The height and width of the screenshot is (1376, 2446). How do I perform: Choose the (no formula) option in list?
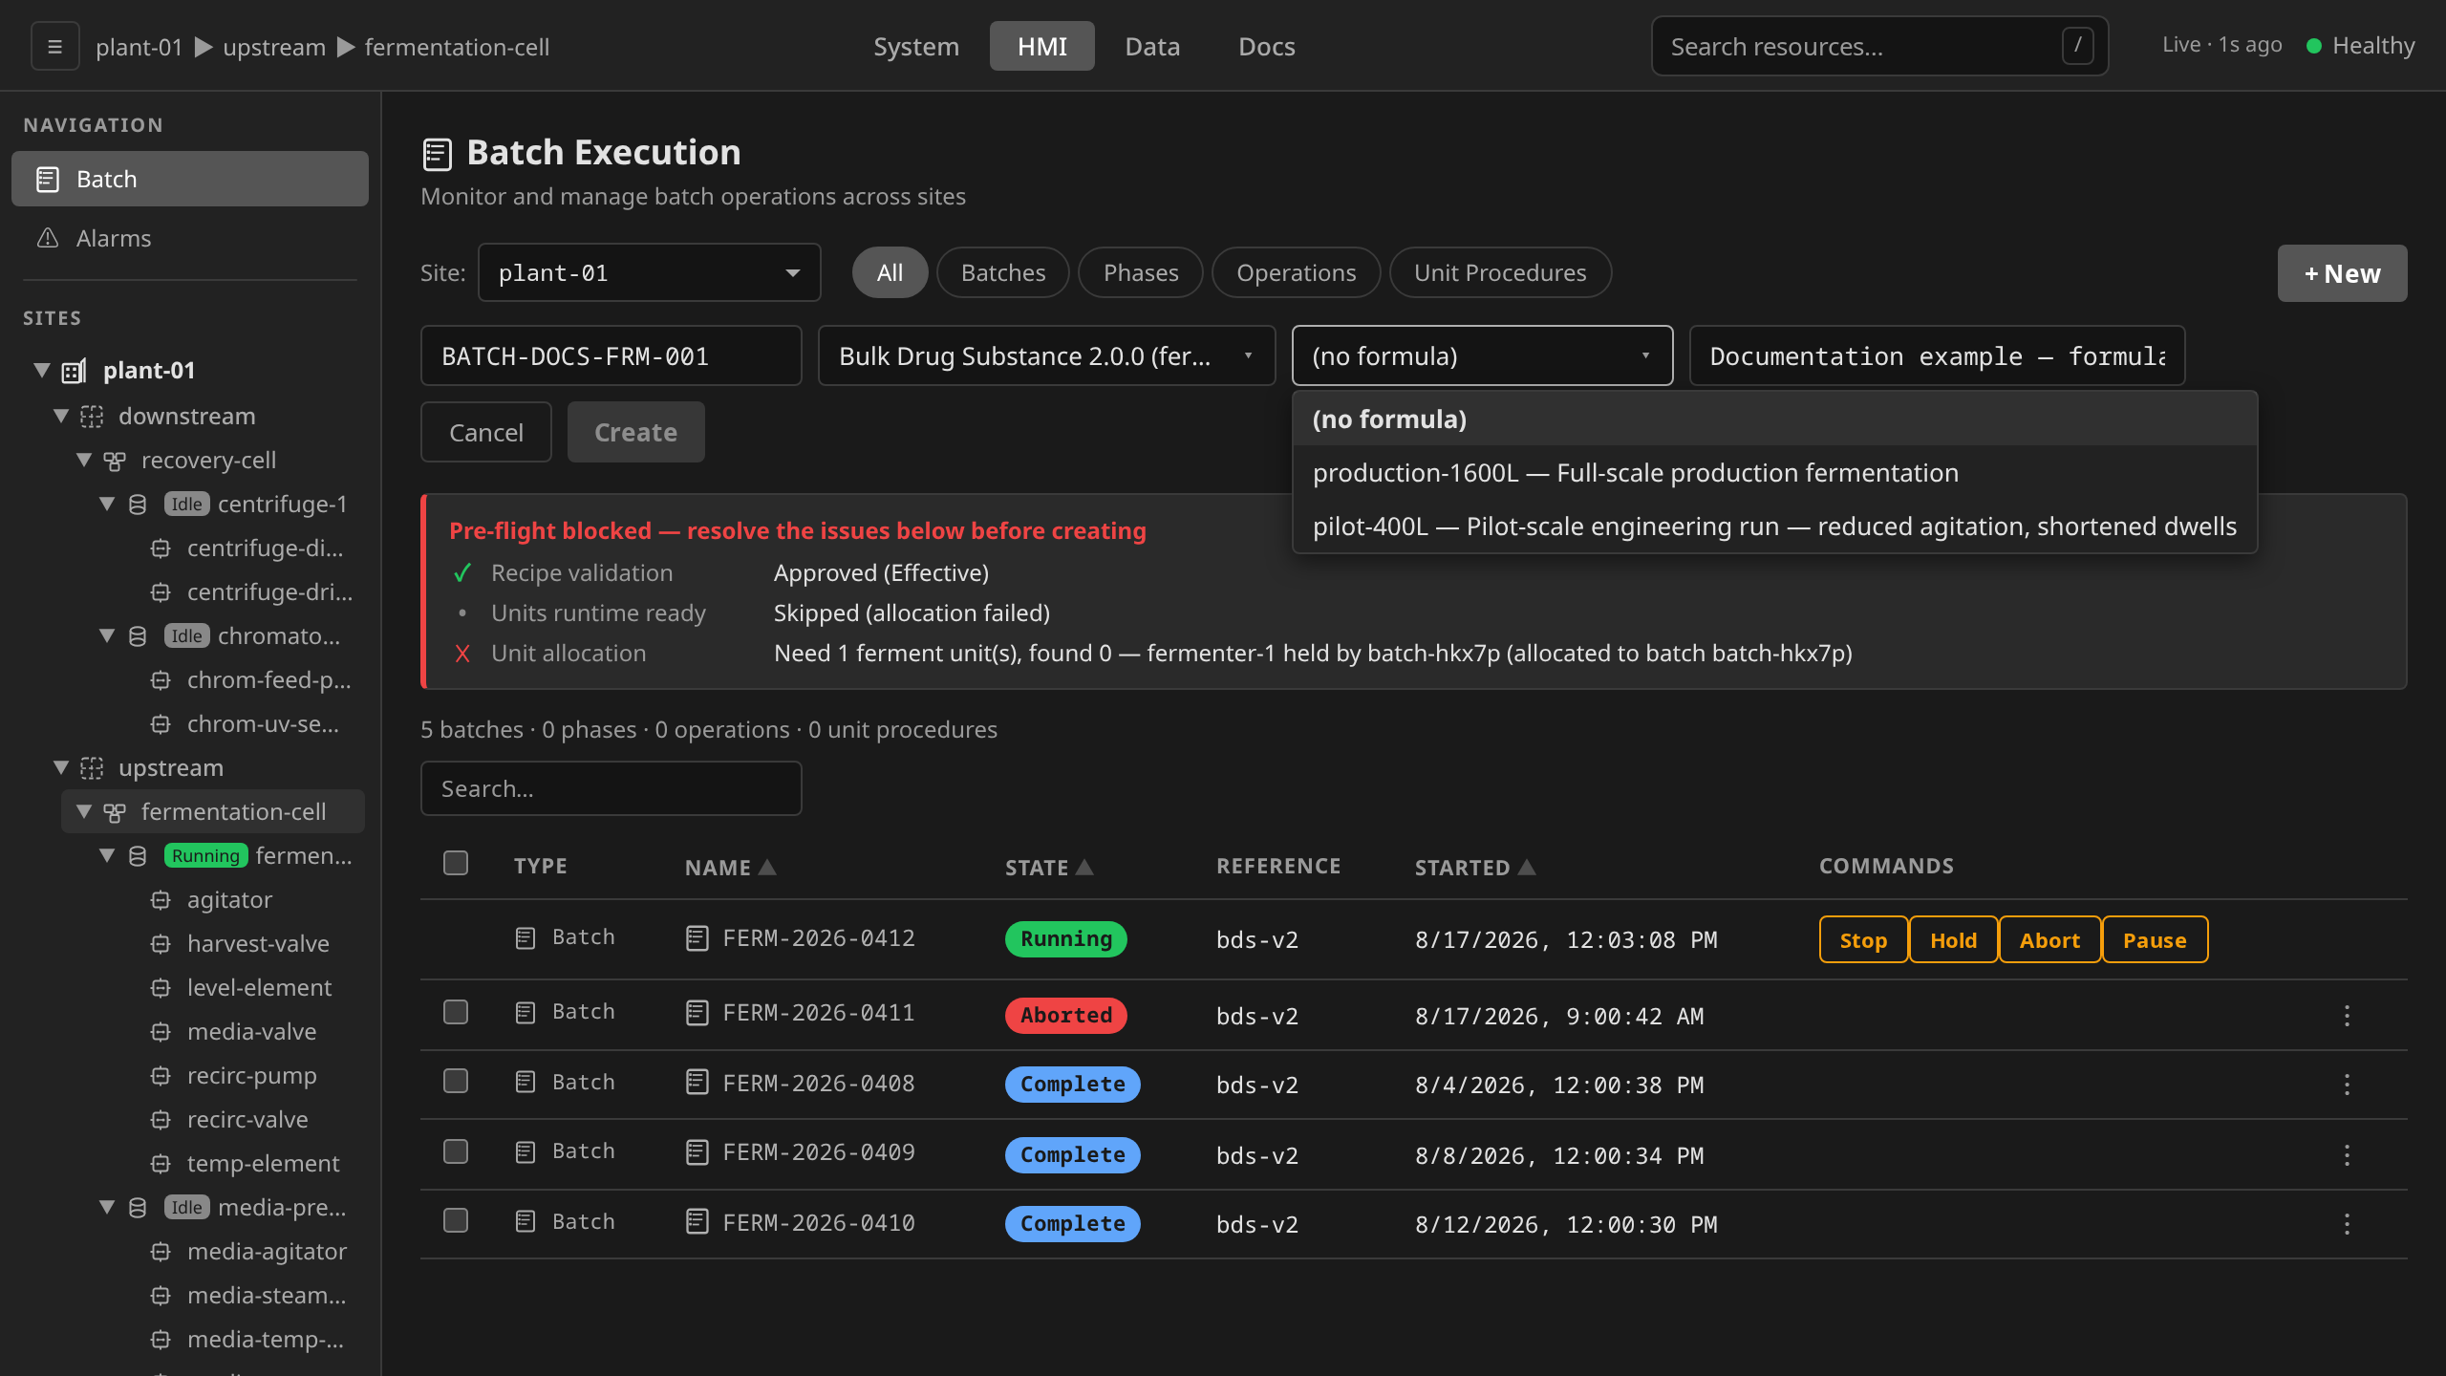tap(1774, 419)
